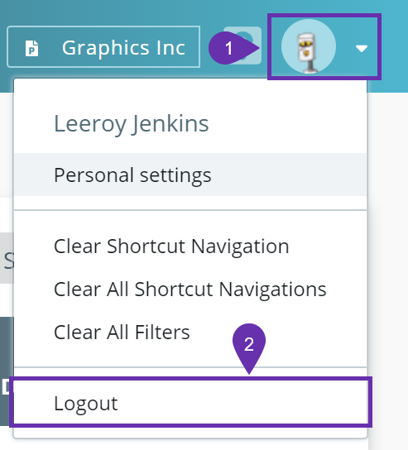Select Clear All Filters
Viewport: 408px width, 450px height.
coord(122,332)
